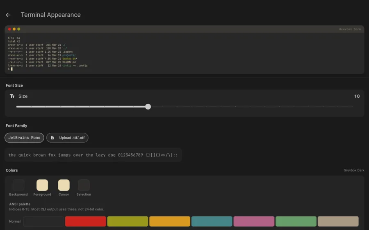The image size is (369, 230).
Task: Click the Colors section heading
Action: point(12,170)
